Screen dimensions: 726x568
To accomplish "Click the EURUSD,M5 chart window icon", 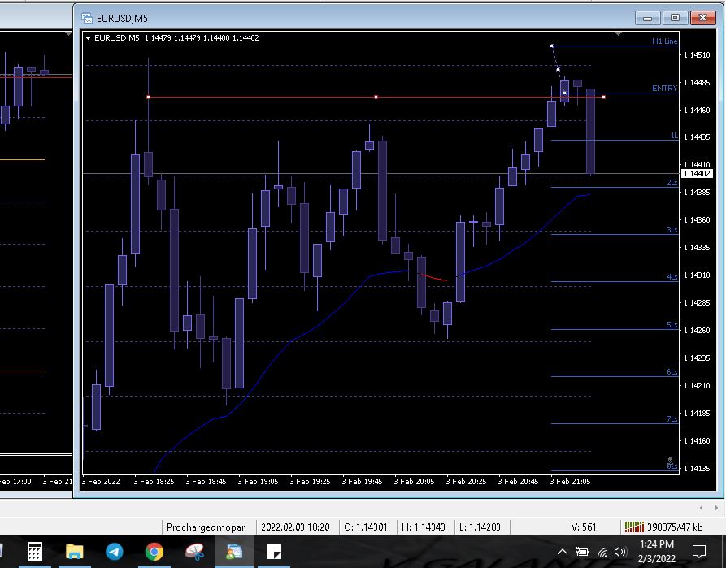I will pos(86,18).
